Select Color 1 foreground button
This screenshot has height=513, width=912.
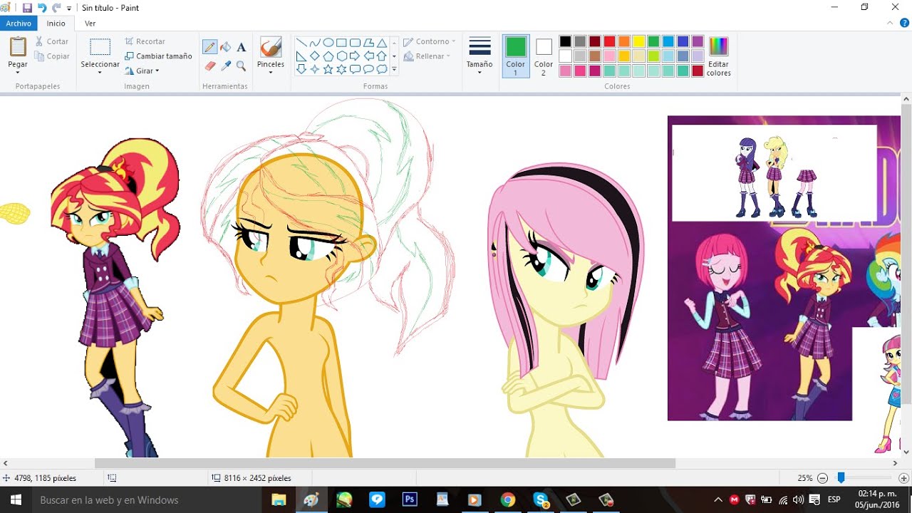pos(516,56)
